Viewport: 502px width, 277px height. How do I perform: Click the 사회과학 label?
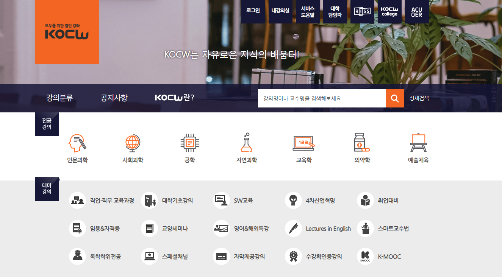[133, 160]
